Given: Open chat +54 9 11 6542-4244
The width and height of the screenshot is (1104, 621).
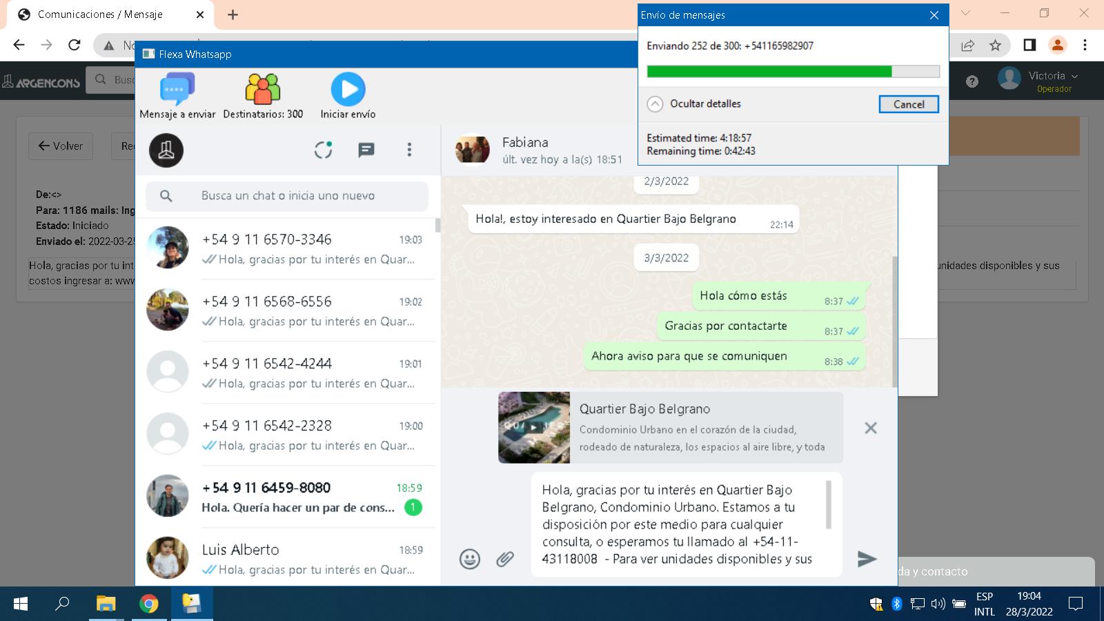Looking at the screenshot, I should point(286,373).
